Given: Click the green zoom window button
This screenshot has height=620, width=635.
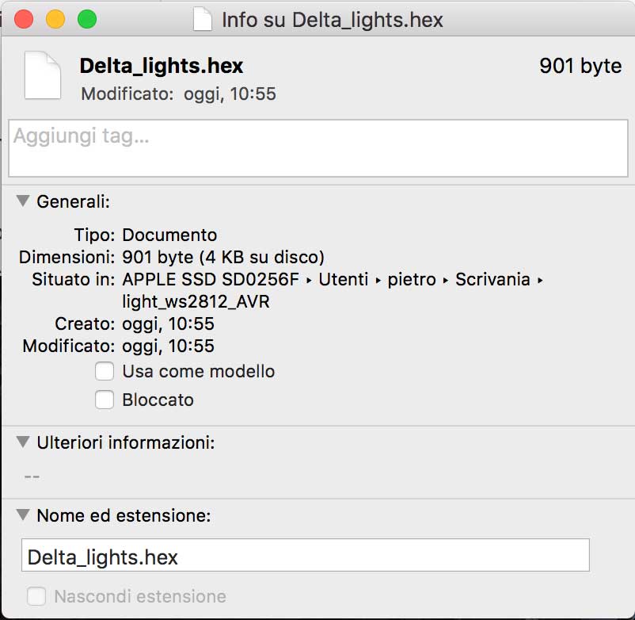Looking at the screenshot, I should (x=87, y=19).
